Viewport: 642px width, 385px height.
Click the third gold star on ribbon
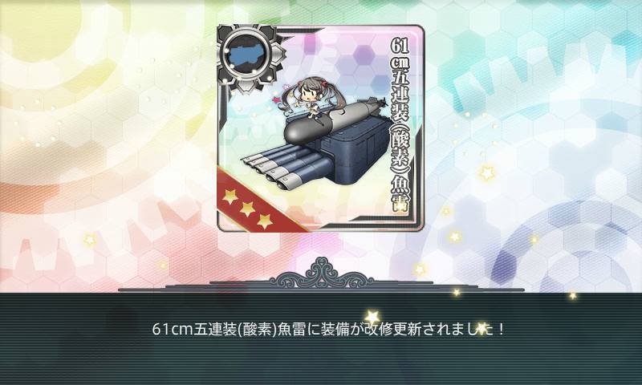tap(265, 221)
